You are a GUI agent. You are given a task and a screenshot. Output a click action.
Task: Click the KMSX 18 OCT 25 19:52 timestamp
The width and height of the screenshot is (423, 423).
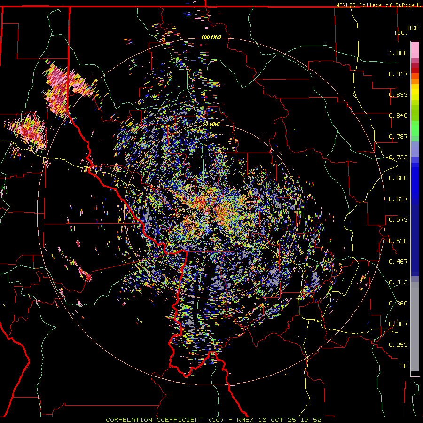coord(279,420)
